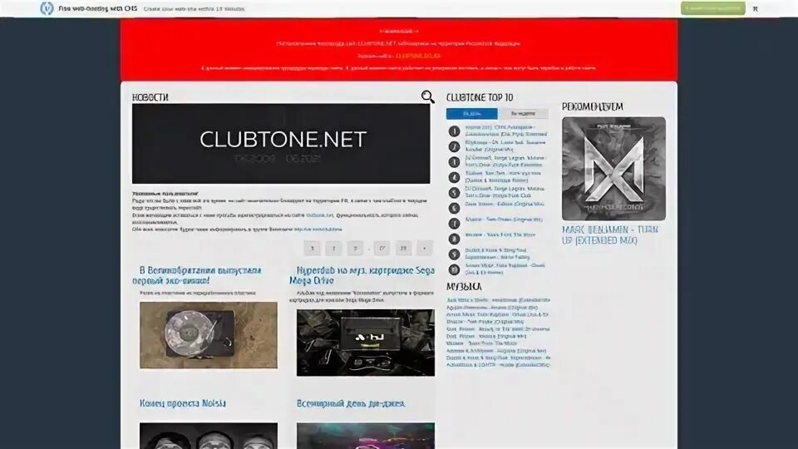Open track number 3 in Clubtone Top 10
This screenshot has width=798, height=449.
505,162
